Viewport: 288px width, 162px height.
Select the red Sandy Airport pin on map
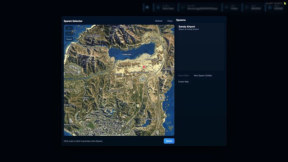144,67
